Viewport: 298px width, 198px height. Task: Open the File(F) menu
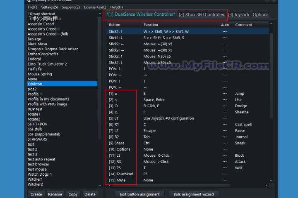[32, 7]
